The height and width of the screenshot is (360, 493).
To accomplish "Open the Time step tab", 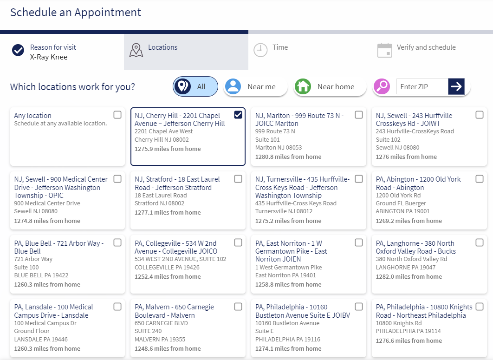I will pos(280,47).
